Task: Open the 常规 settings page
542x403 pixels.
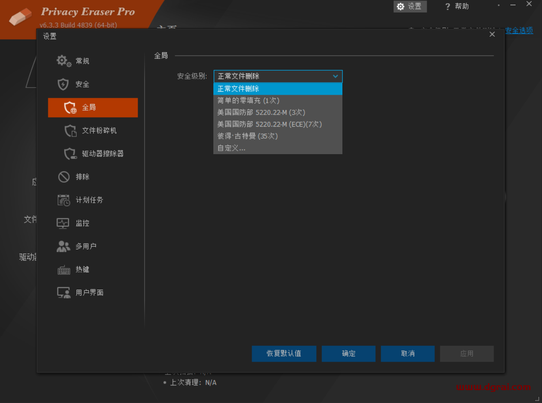Action: click(93, 61)
